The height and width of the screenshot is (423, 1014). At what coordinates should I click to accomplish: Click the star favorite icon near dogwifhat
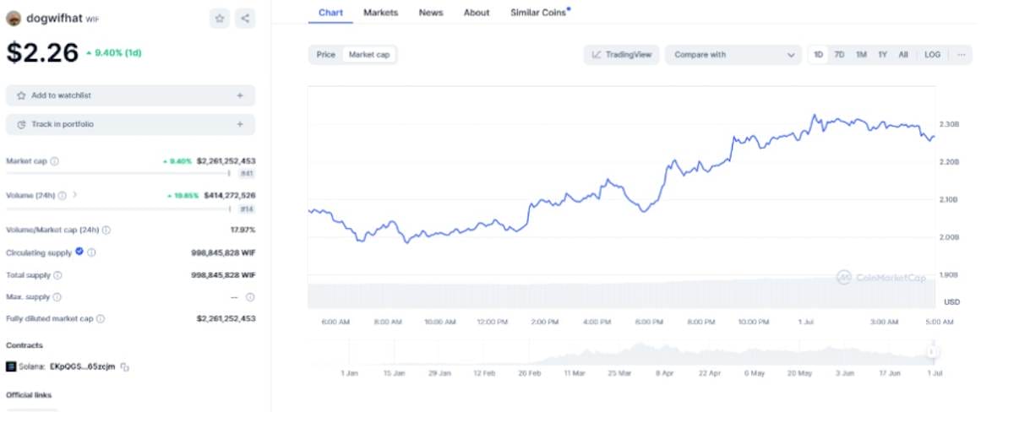[x=220, y=19]
